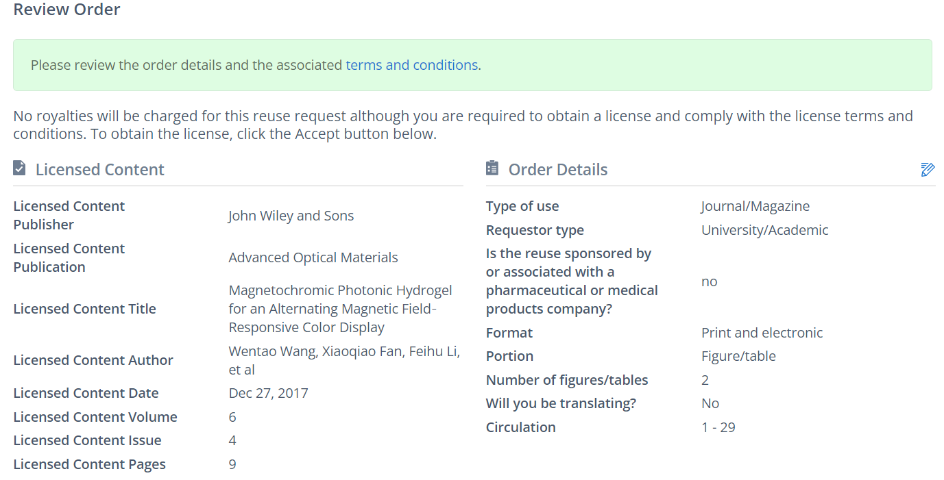Click the Order Details section heading
944x480 pixels.
coord(557,170)
